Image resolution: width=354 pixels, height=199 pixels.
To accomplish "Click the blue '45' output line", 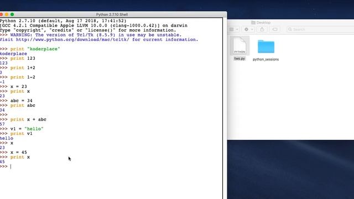I will point(2,162).
